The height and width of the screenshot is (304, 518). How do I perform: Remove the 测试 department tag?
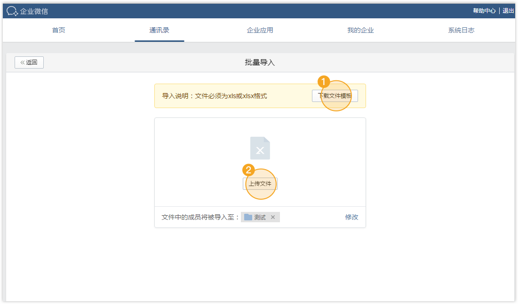tap(273, 217)
